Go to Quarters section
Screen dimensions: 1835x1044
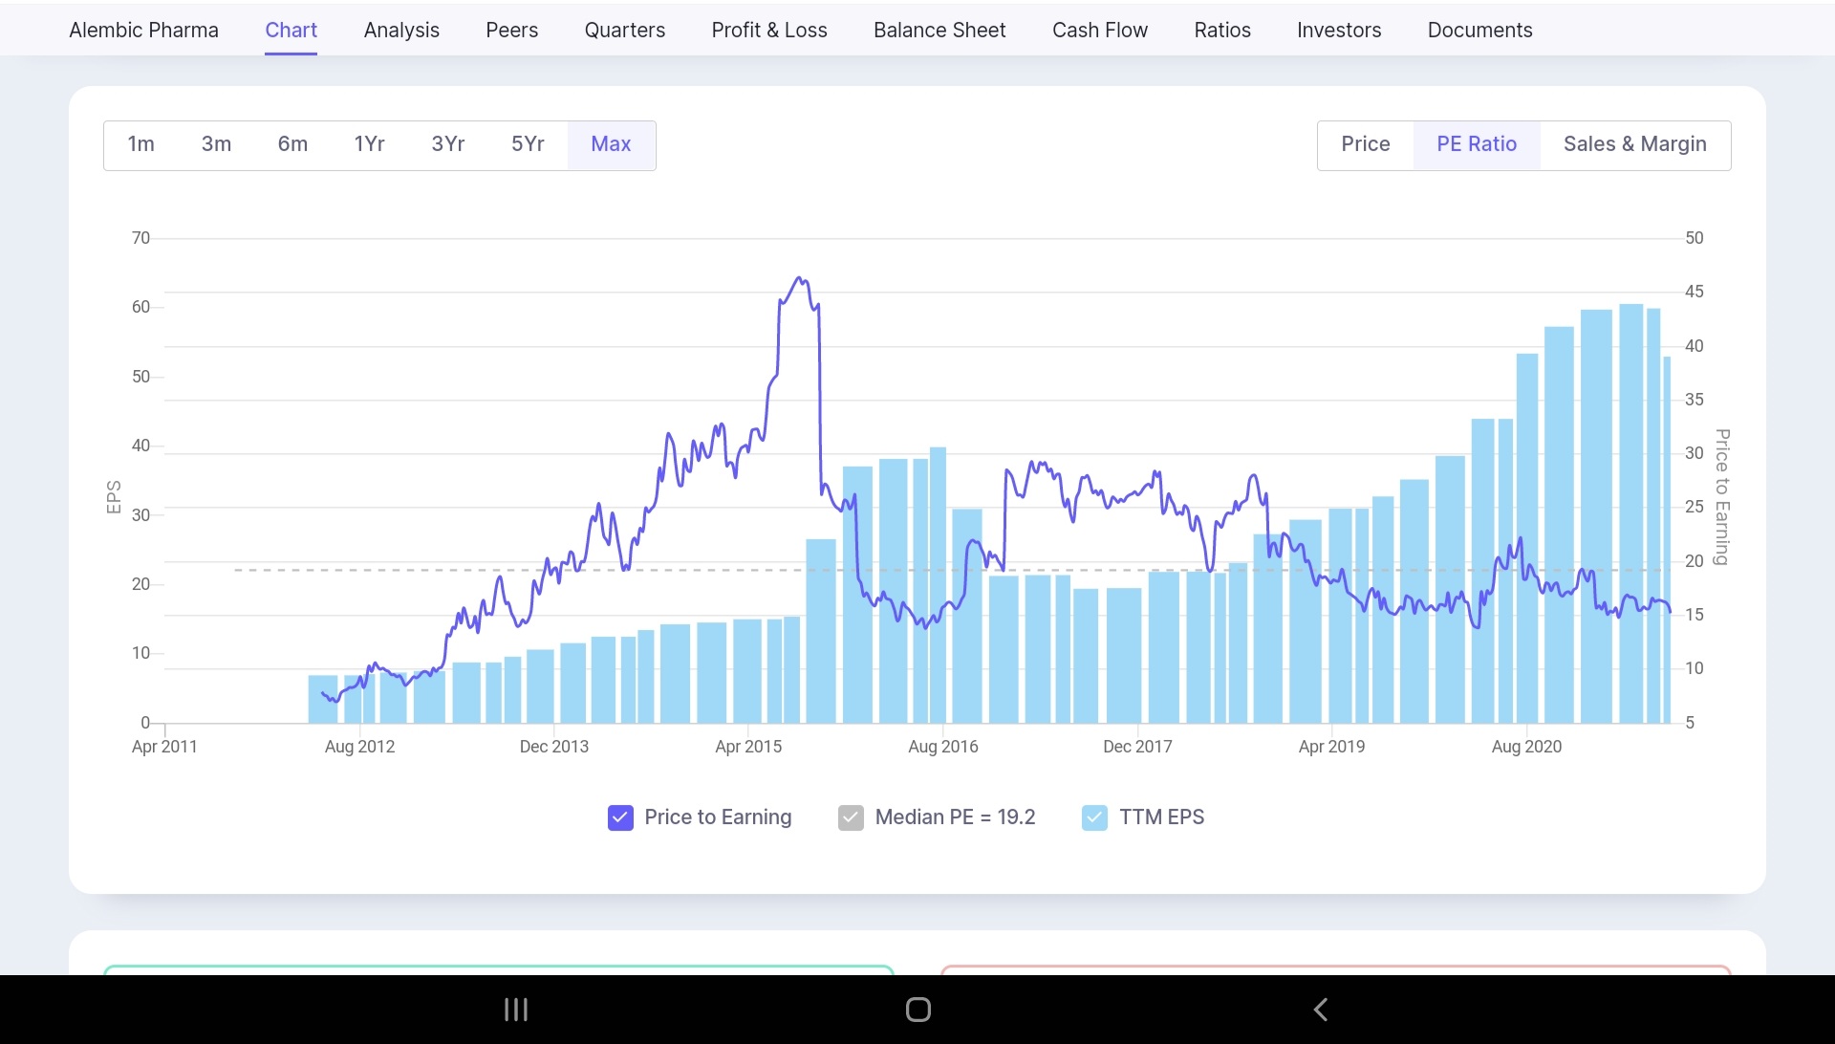pyautogui.click(x=624, y=30)
